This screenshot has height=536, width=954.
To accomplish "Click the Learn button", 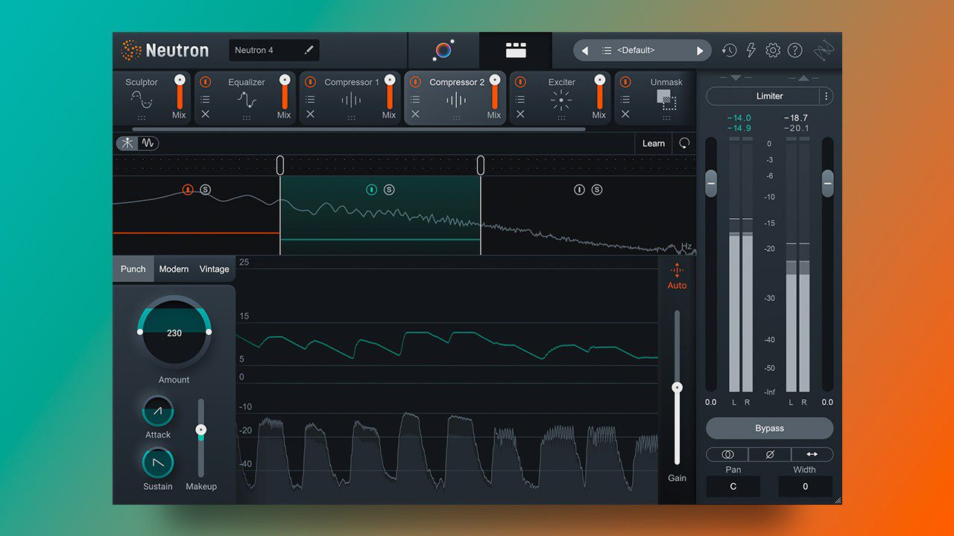I will (654, 144).
